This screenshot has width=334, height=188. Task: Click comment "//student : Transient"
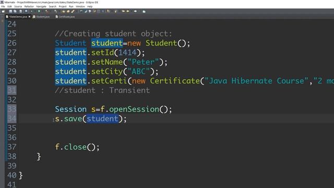coord(102,90)
